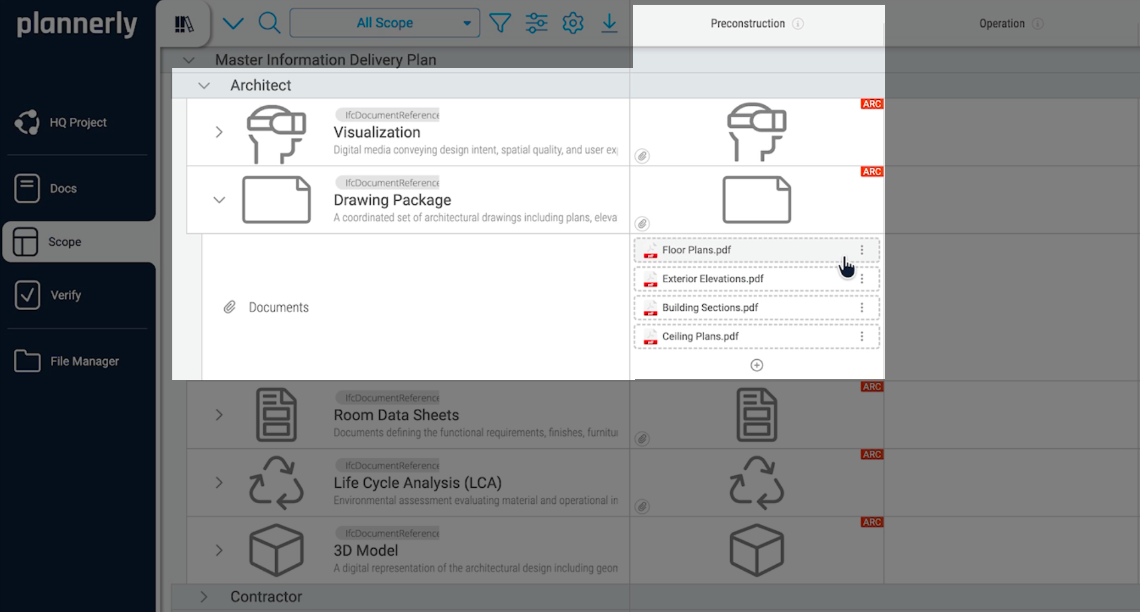Click the ARC badge on Drawing Package
The height and width of the screenshot is (612, 1140).
tap(871, 172)
